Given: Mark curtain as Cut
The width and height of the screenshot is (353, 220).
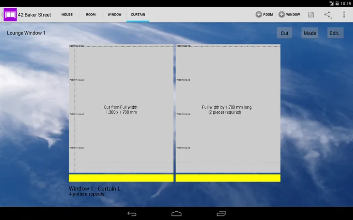Looking at the screenshot, I should coord(285,33).
